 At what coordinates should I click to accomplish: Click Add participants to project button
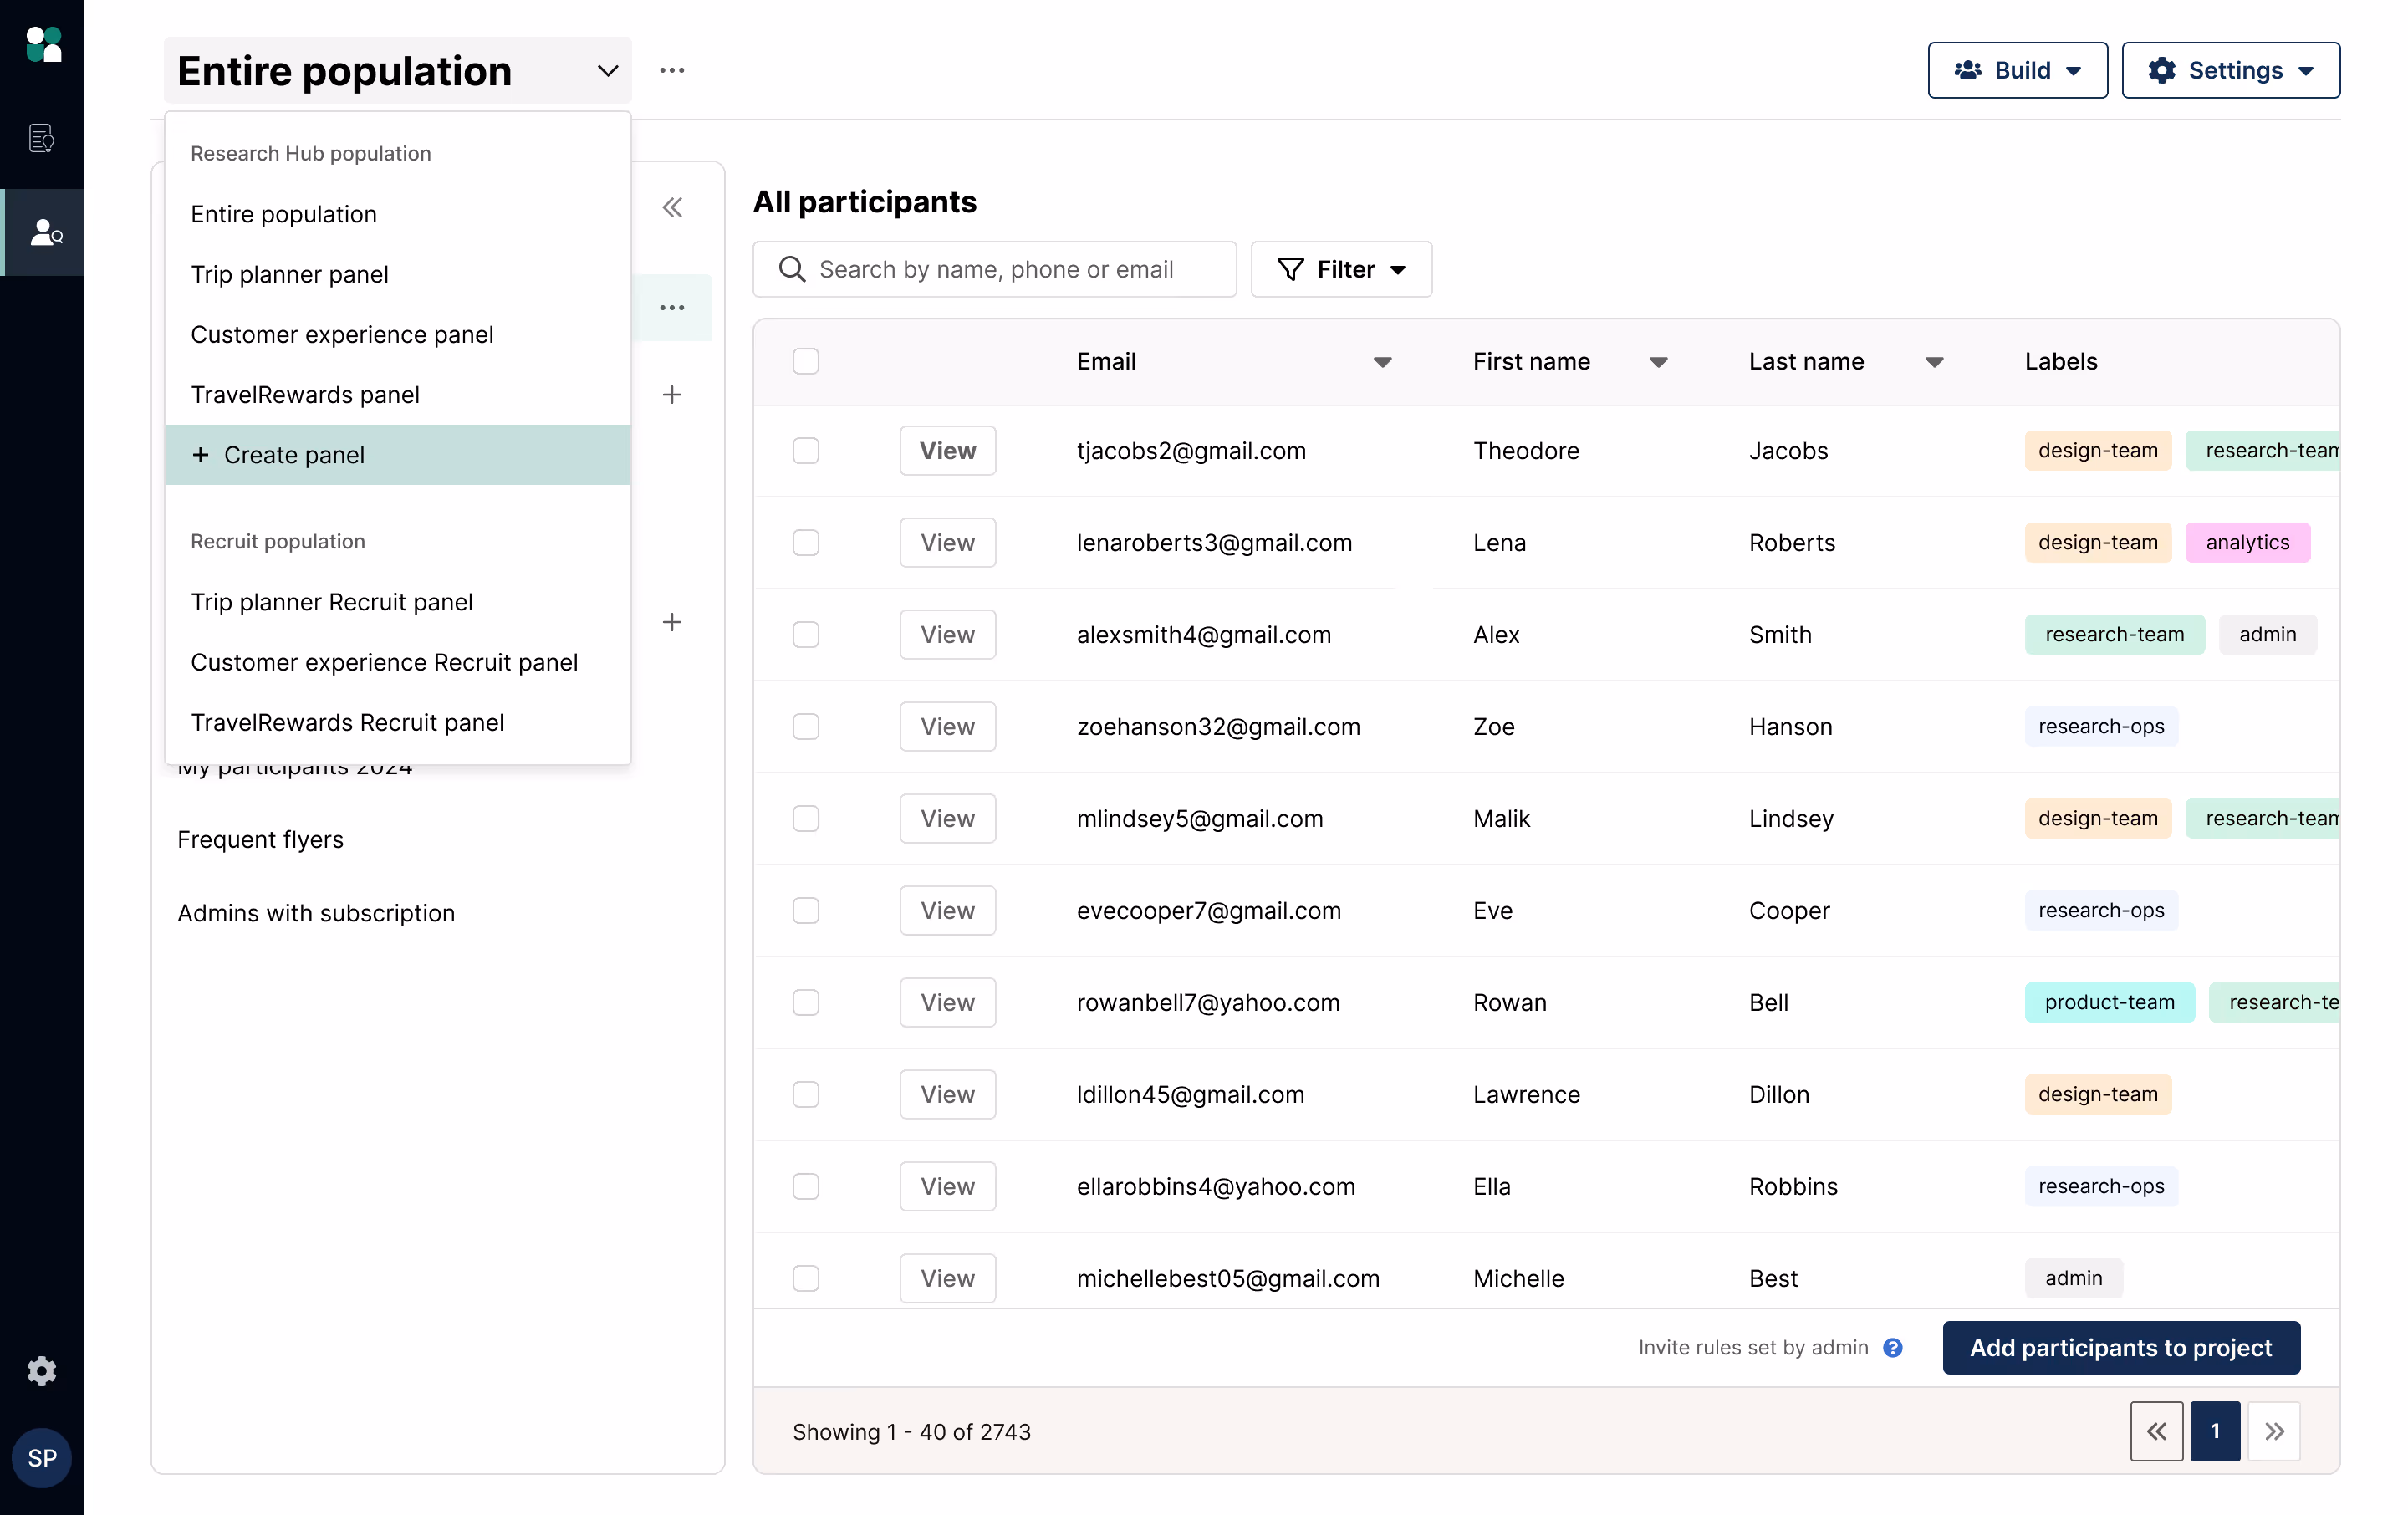[2120, 1347]
